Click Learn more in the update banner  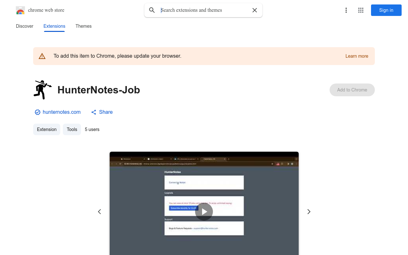pyautogui.click(x=357, y=56)
